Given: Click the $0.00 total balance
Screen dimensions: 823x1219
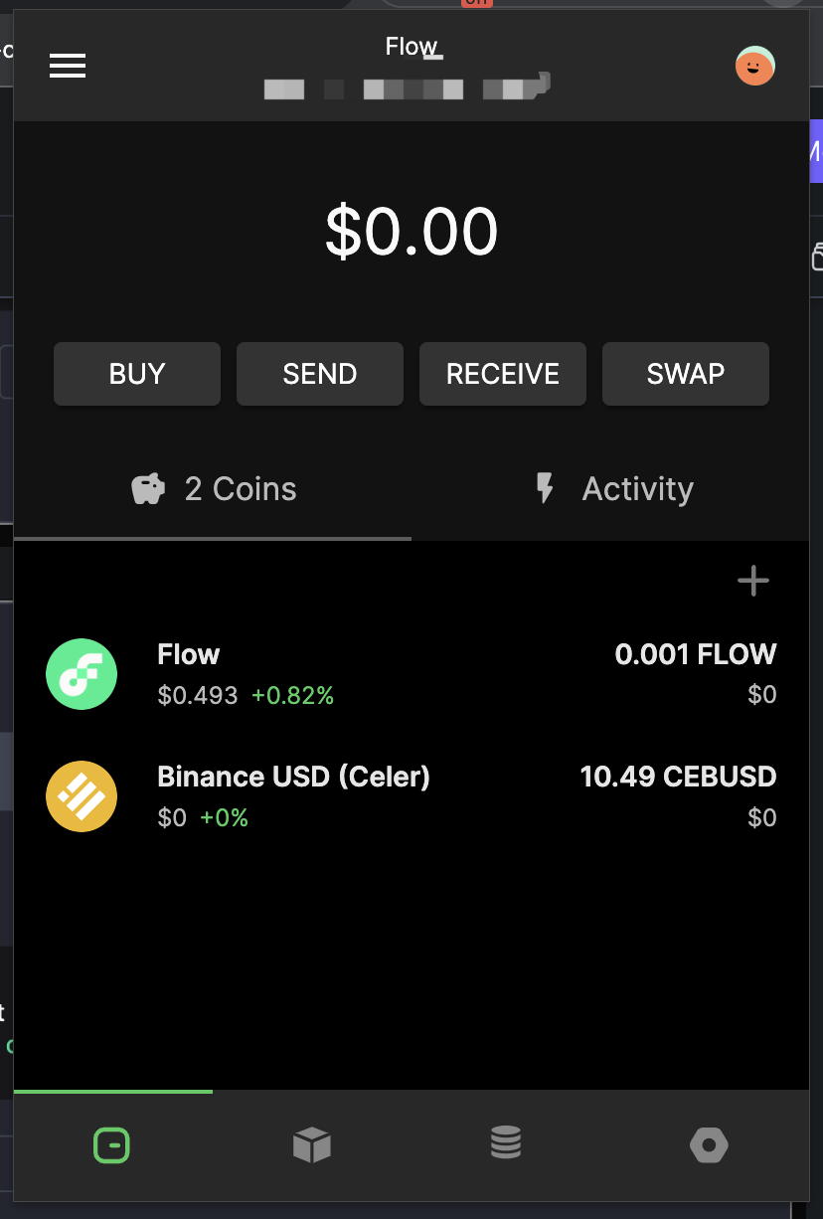Looking at the screenshot, I should click(411, 232).
